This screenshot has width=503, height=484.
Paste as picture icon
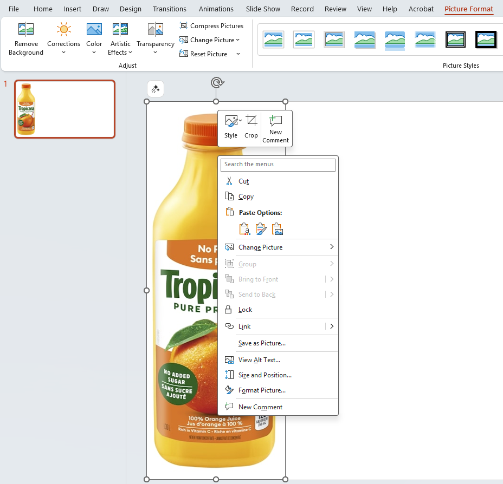point(277,229)
